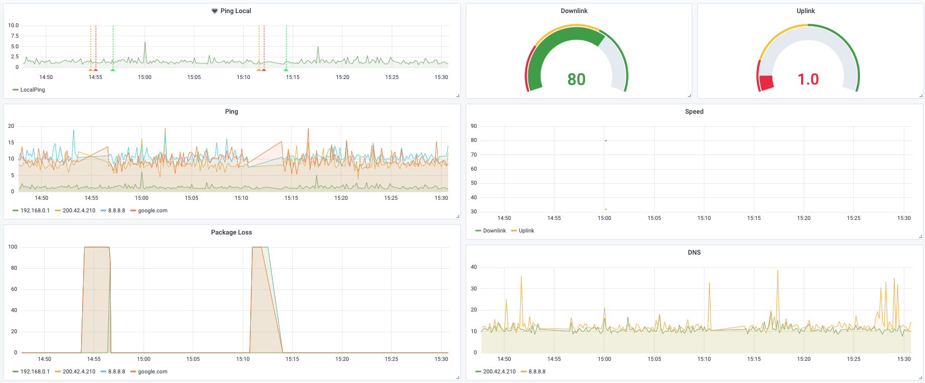The image size is (925, 383).
Task: Toggle the LocalPing series in legend
Action: click(33, 90)
